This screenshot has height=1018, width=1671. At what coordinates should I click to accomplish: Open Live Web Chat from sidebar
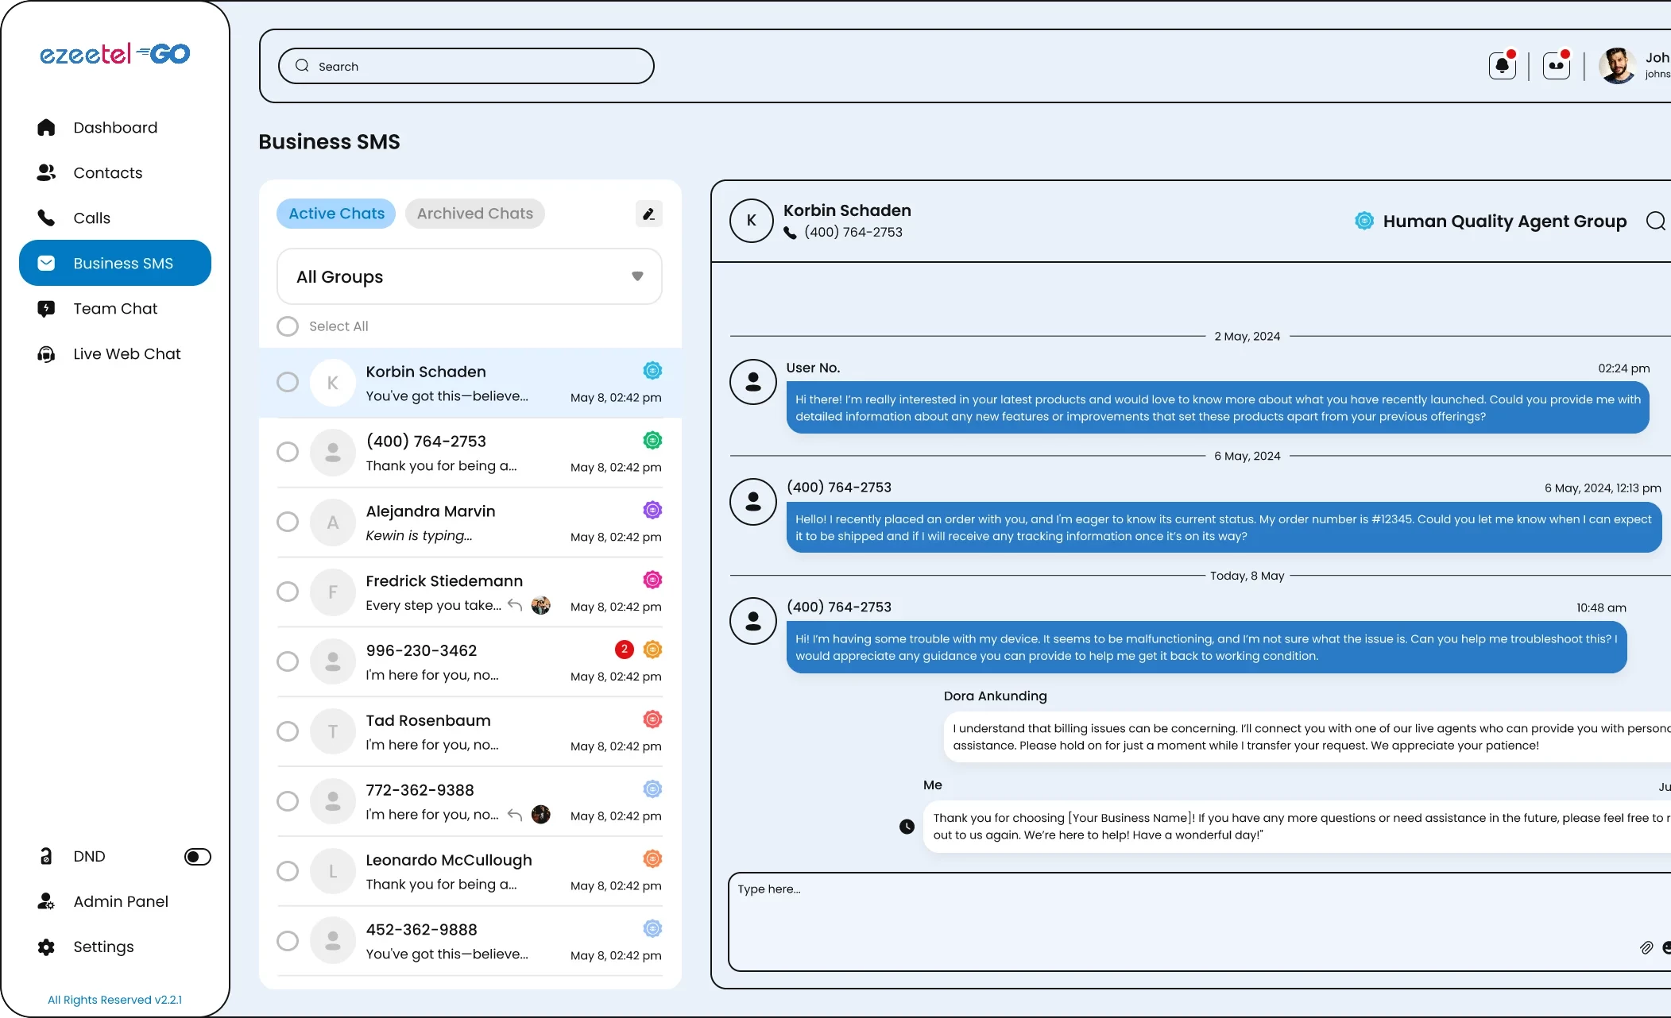[x=126, y=354]
